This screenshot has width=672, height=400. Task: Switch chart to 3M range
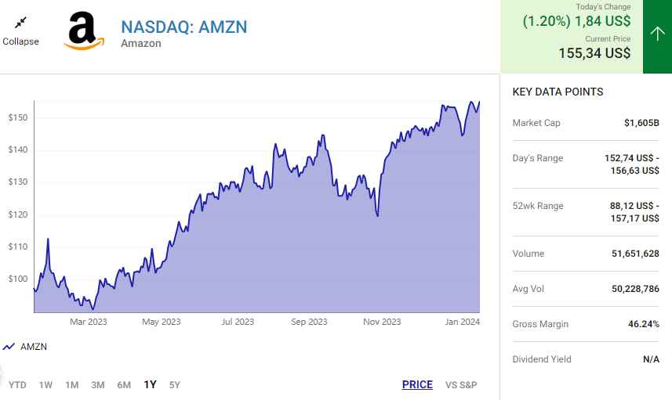click(98, 384)
